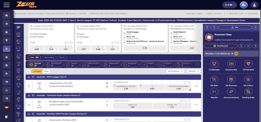Expand more markets plus on Kingborough match
261x122 pixels.
coord(181,101)
